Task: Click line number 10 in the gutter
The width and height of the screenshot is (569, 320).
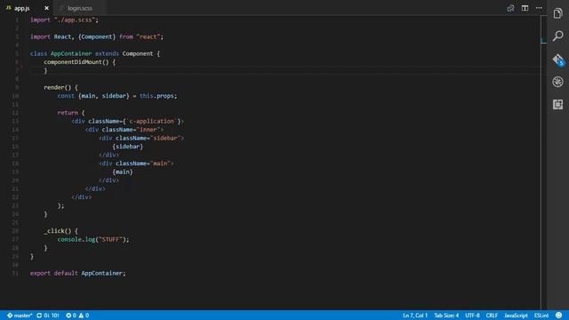Action: (x=15, y=96)
